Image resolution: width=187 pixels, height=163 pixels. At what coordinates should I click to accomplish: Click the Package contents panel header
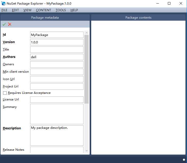138,18
